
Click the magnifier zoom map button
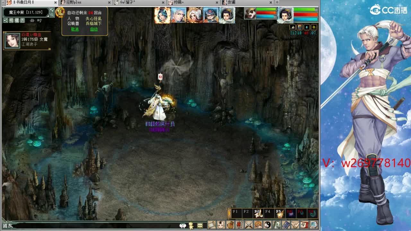click(x=52, y=15)
